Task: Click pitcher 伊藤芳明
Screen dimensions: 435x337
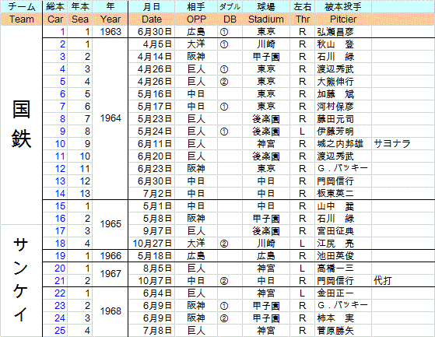Action: tap(335, 132)
